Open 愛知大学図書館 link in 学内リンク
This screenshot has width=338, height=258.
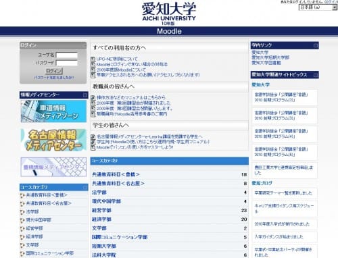click(x=266, y=63)
